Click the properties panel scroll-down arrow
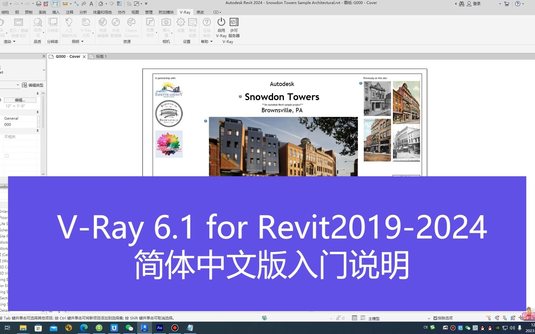Screen dimensions: 535x334 [x=43, y=174]
